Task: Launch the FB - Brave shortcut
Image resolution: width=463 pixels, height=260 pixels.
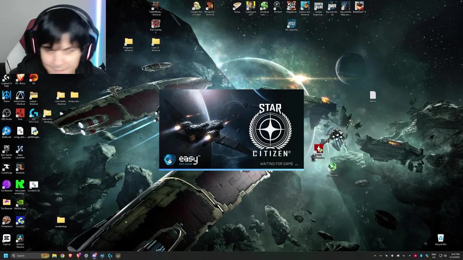Action: [x=20, y=79]
